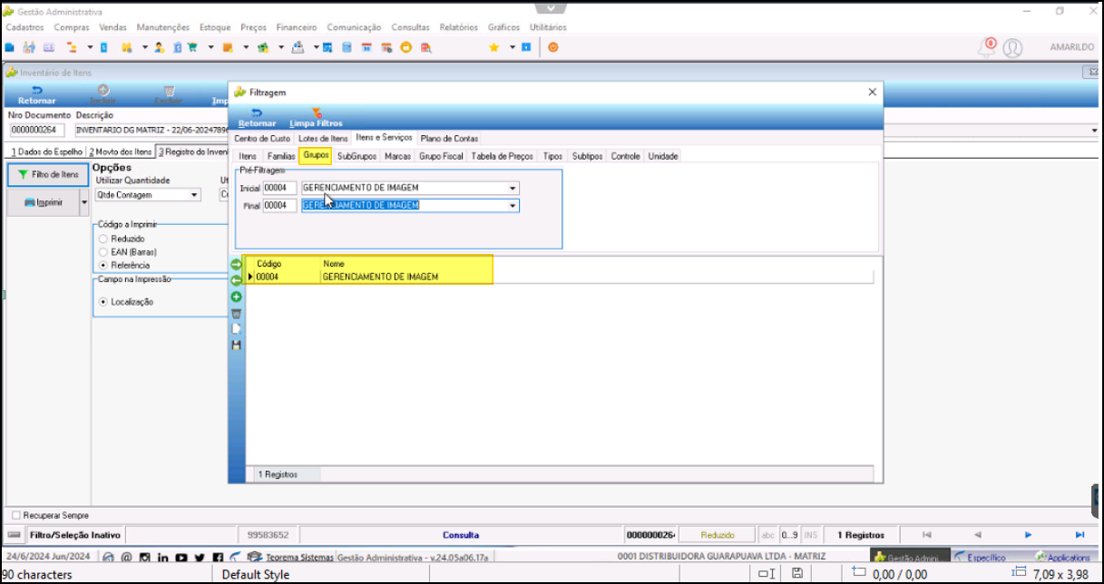The height and width of the screenshot is (584, 1104).
Task: Select the SubGrupos sub-tab
Action: (x=357, y=156)
